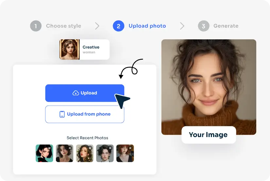Remove the teal-background anime recent photo
270x181 pixels.
(50, 148)
